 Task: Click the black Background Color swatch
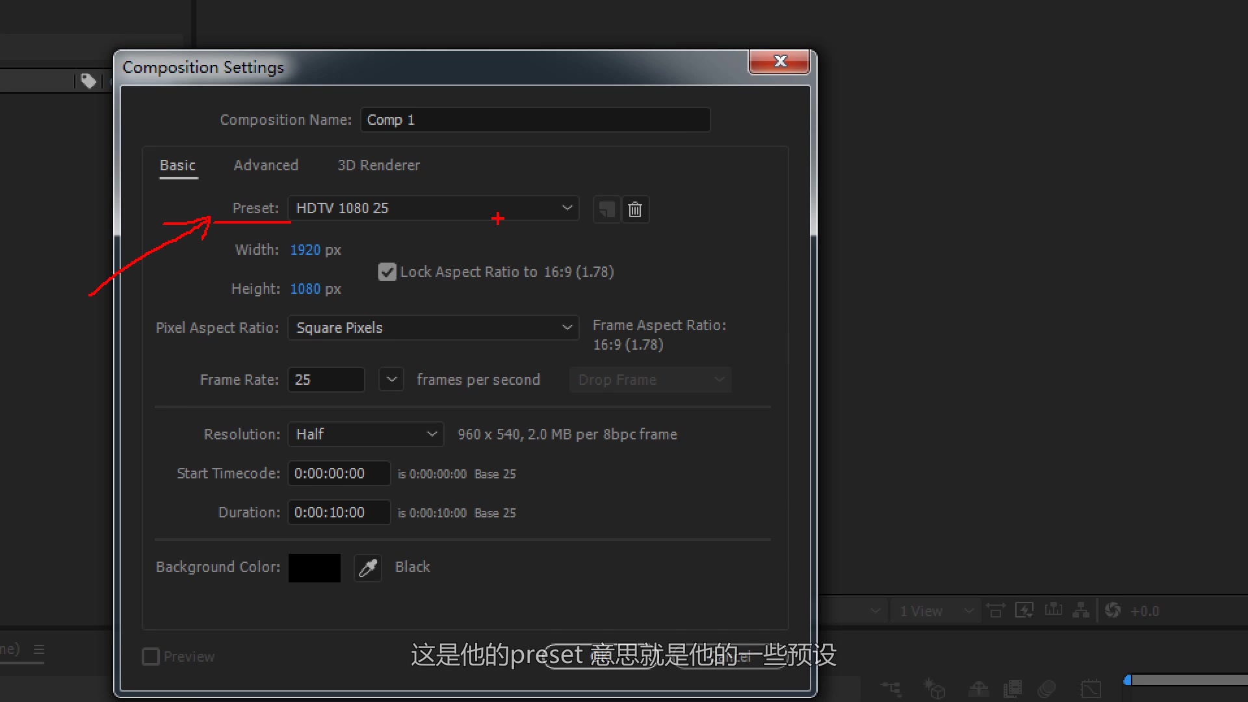tap(315, 567)
